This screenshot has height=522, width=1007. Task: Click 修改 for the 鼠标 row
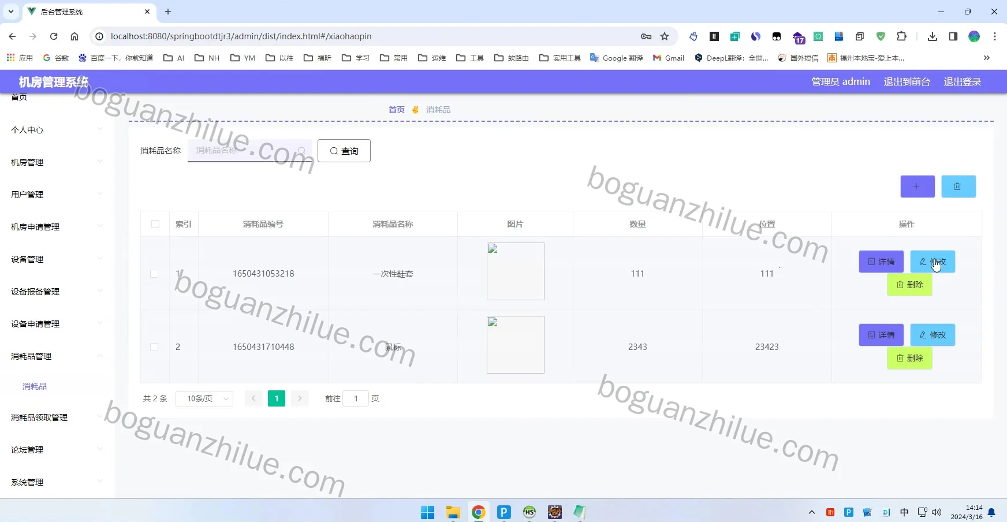pyautogui.click(x=933, y=335)
